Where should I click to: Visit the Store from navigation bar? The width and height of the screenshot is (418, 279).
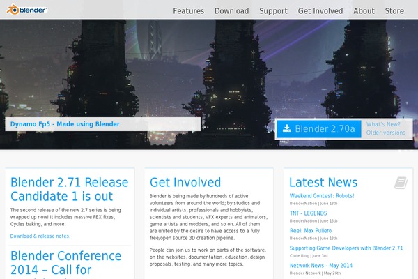pos(394,11)
